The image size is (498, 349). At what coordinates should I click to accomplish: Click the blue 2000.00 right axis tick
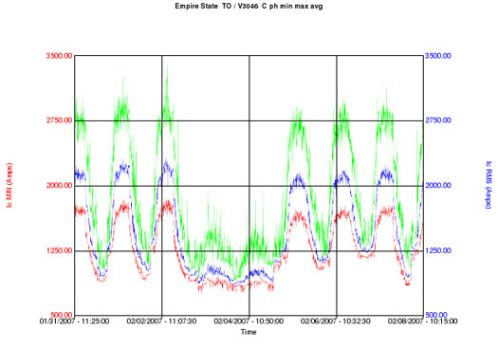[x=438, y=186]
